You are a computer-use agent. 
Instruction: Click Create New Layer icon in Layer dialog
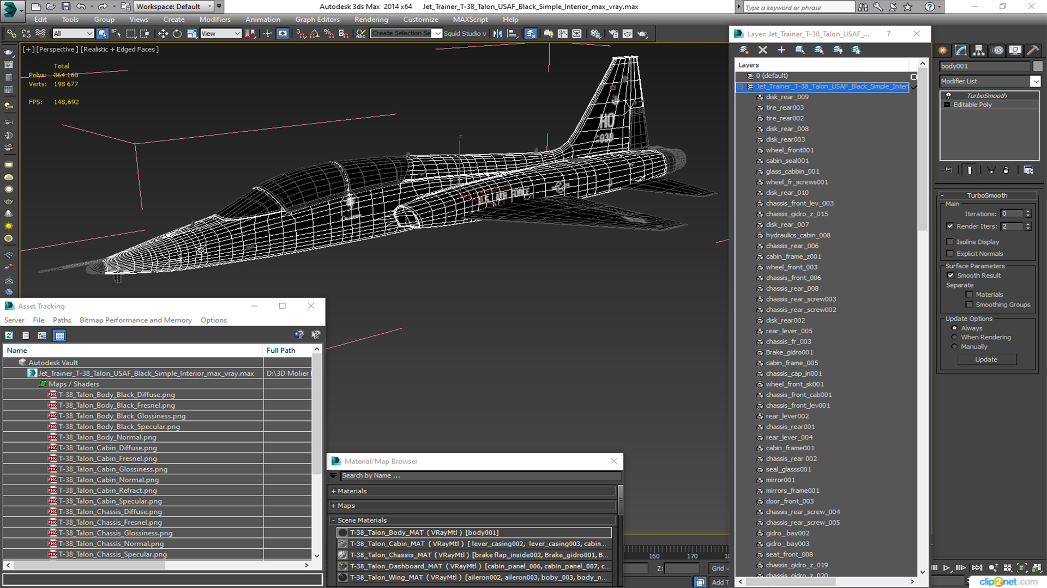(x=744, y=50)
